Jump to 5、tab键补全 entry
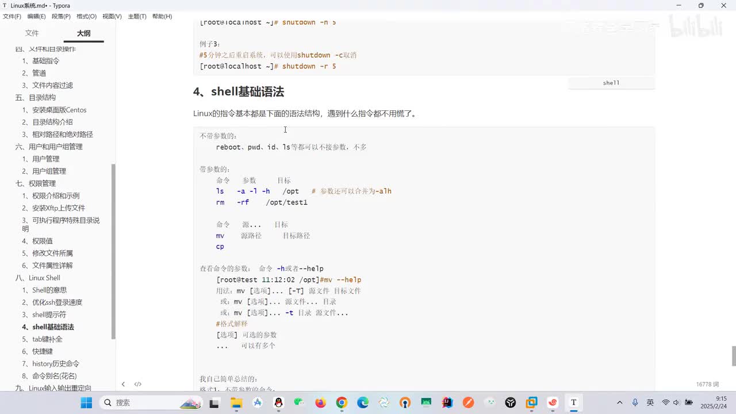736x414 pixels. [x=43, y=339]
